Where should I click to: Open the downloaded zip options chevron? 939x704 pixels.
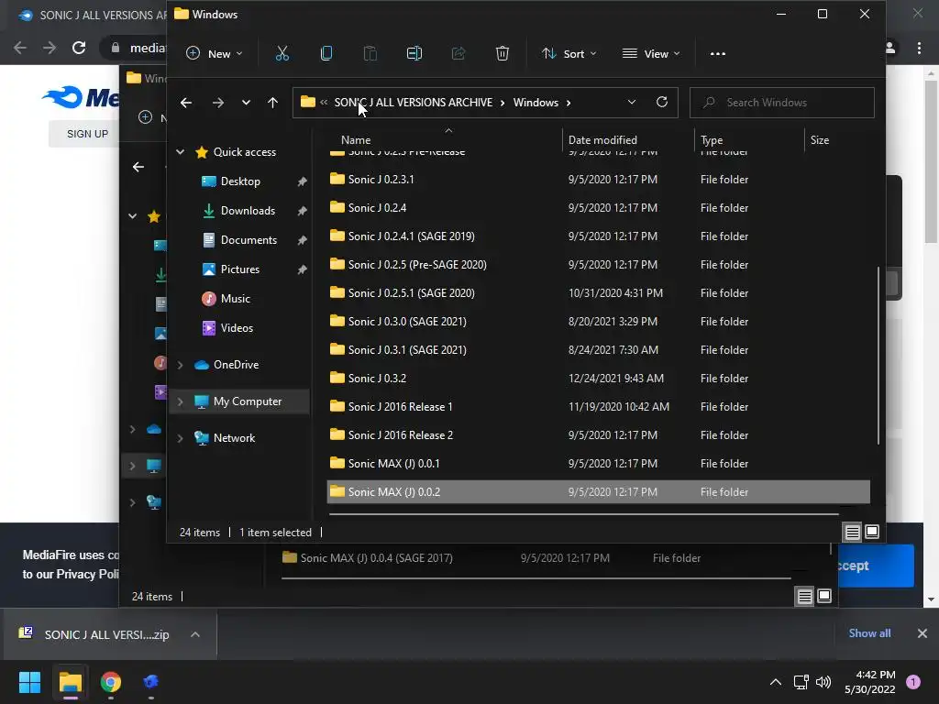[x=195, y=634]
